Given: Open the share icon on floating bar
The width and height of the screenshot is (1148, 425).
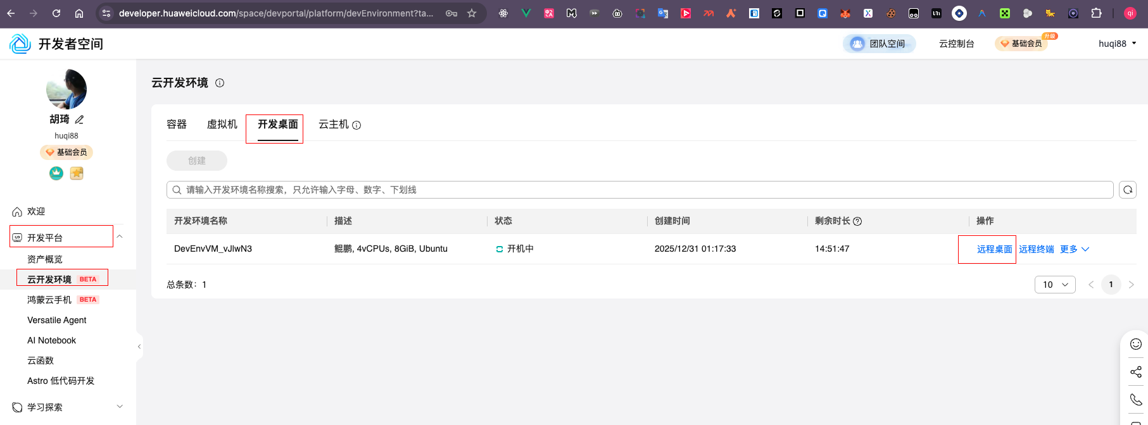Looking at the screenshot, I should click(x=1136, y=372).
